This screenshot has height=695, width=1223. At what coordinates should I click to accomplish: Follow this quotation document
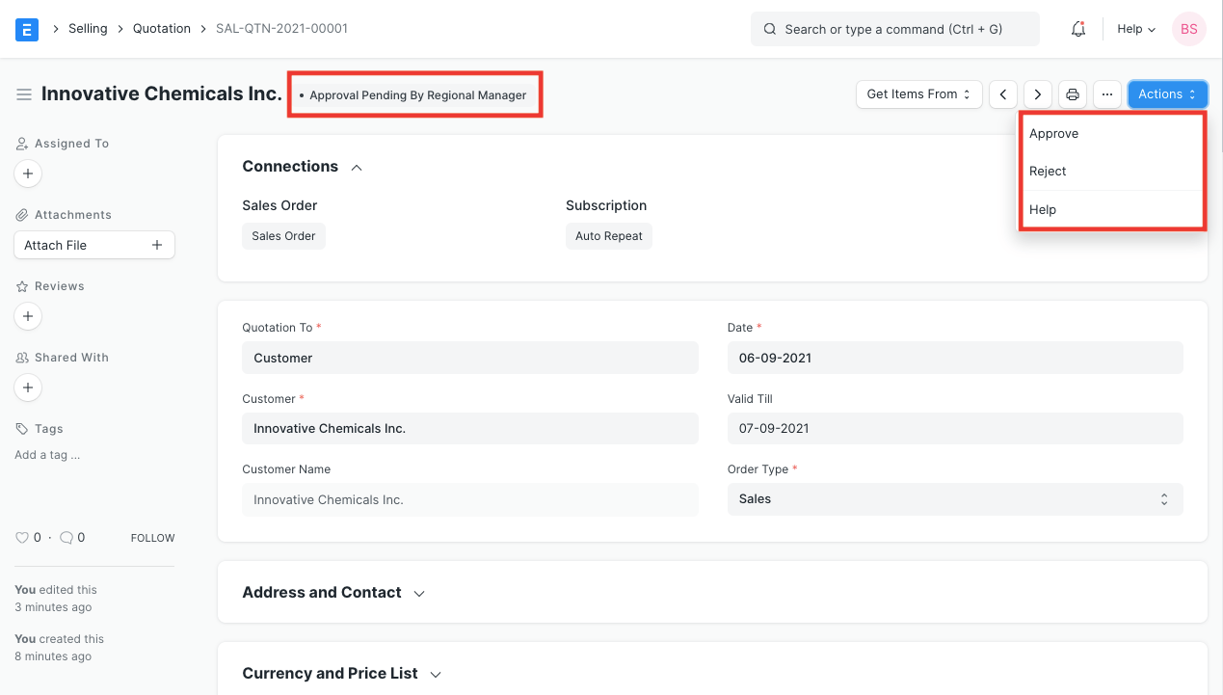coord(152,537)
